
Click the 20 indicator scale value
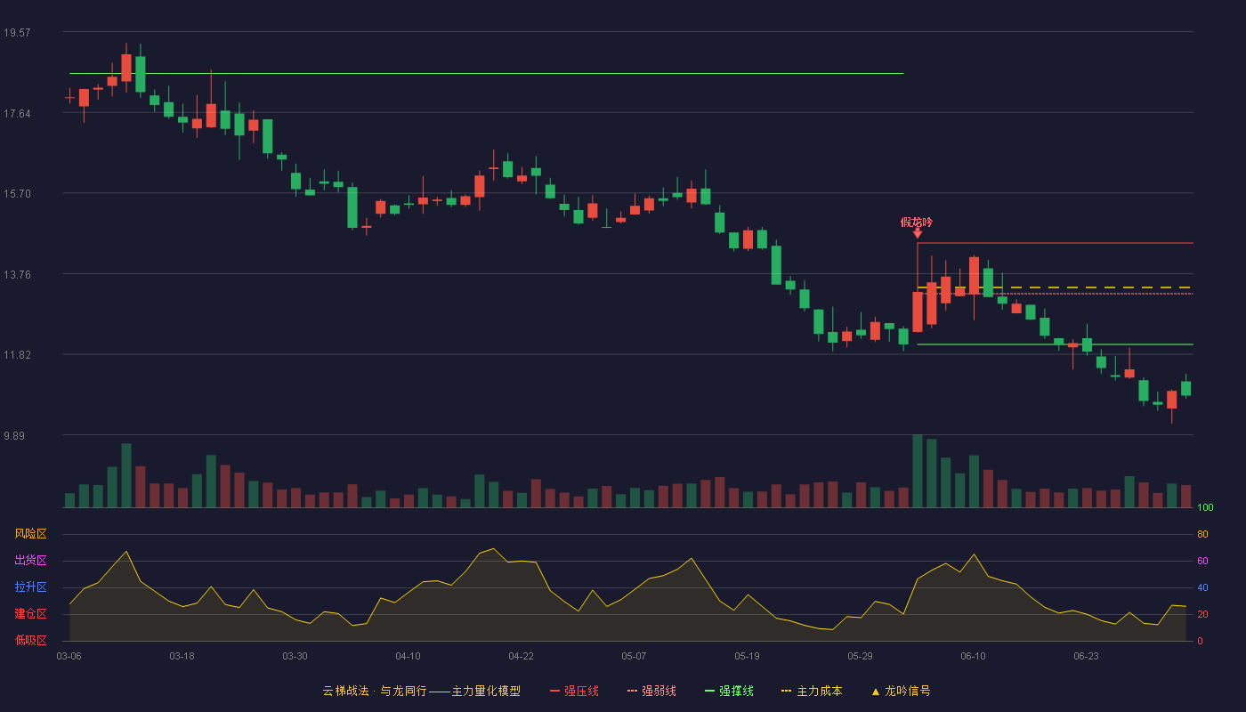pyautogui.click(x=1202, y=614)
